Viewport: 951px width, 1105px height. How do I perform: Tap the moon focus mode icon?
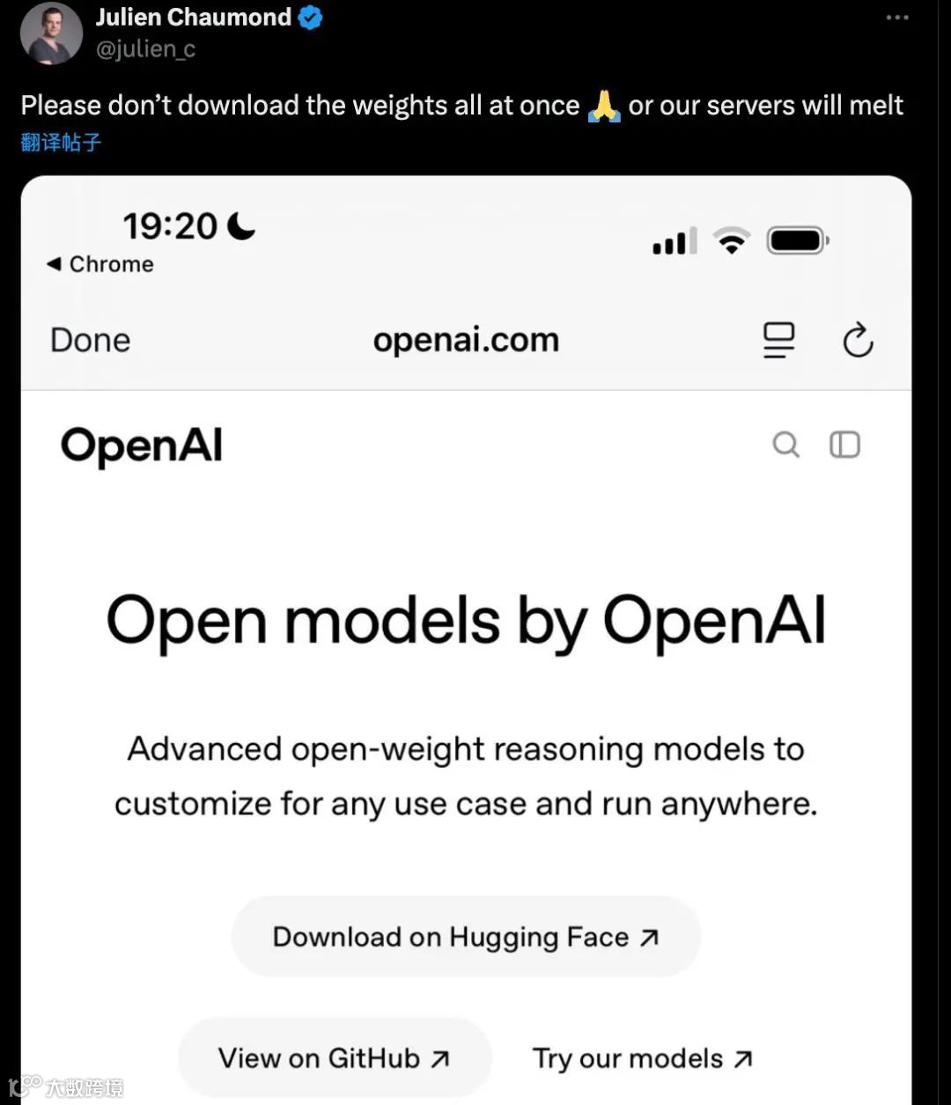[x=241, y=226]
